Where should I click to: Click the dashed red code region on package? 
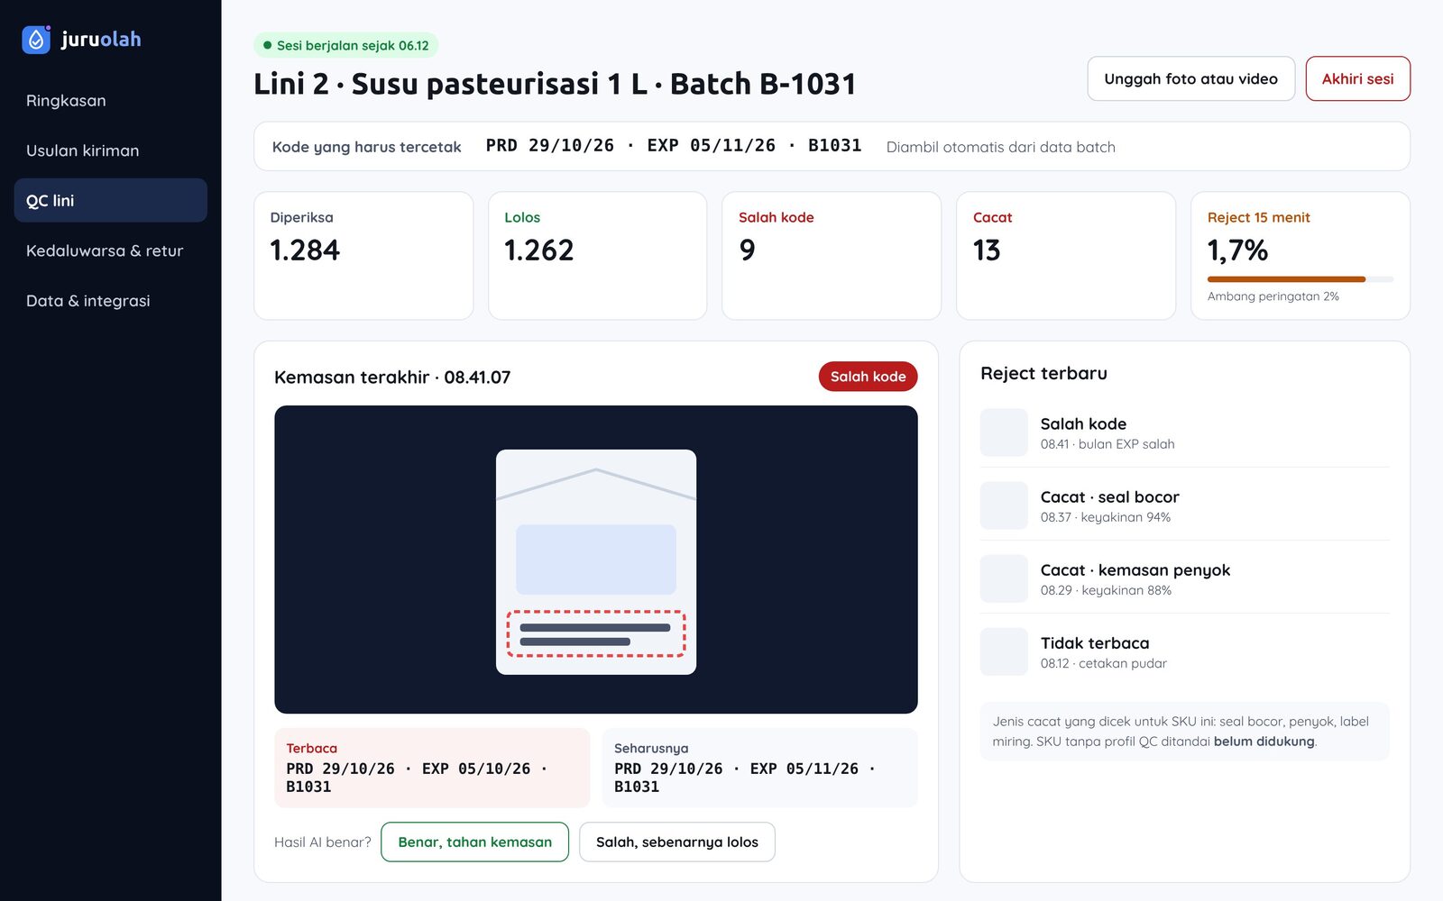[x=596, y=633]
